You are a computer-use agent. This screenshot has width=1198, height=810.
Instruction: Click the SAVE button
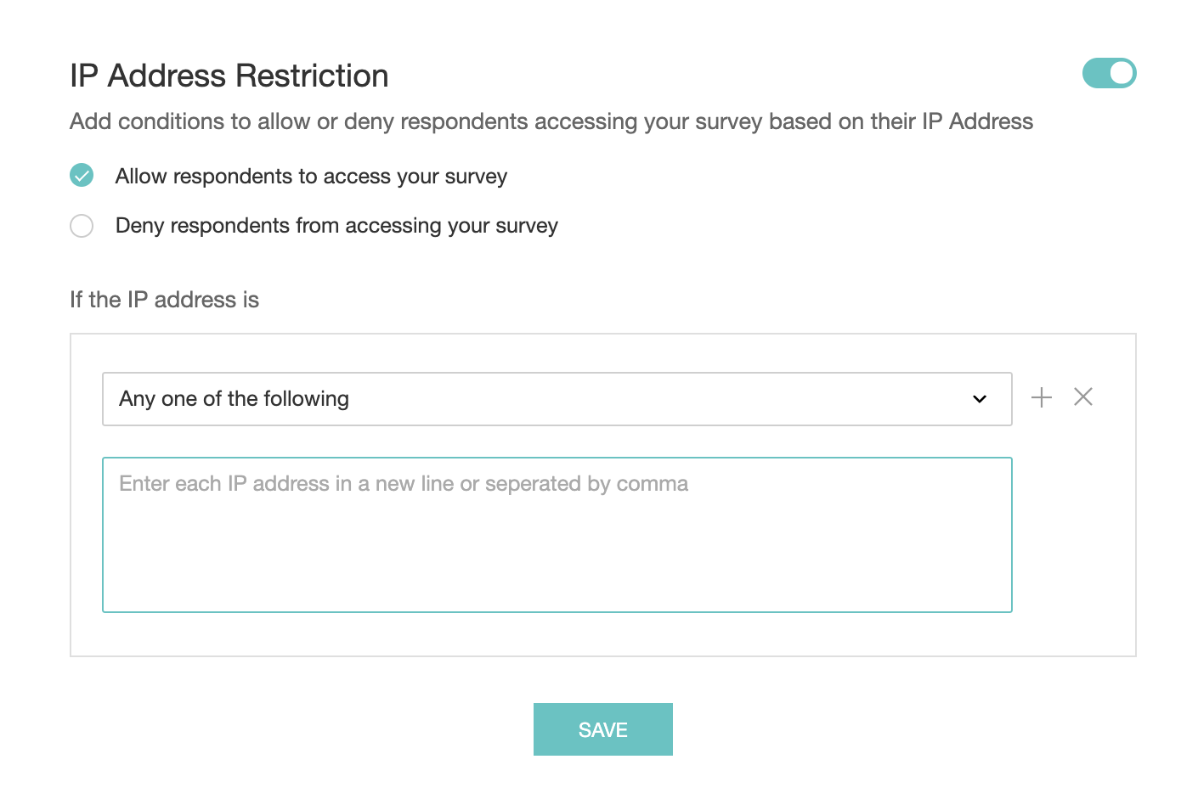tap(602, 729)
